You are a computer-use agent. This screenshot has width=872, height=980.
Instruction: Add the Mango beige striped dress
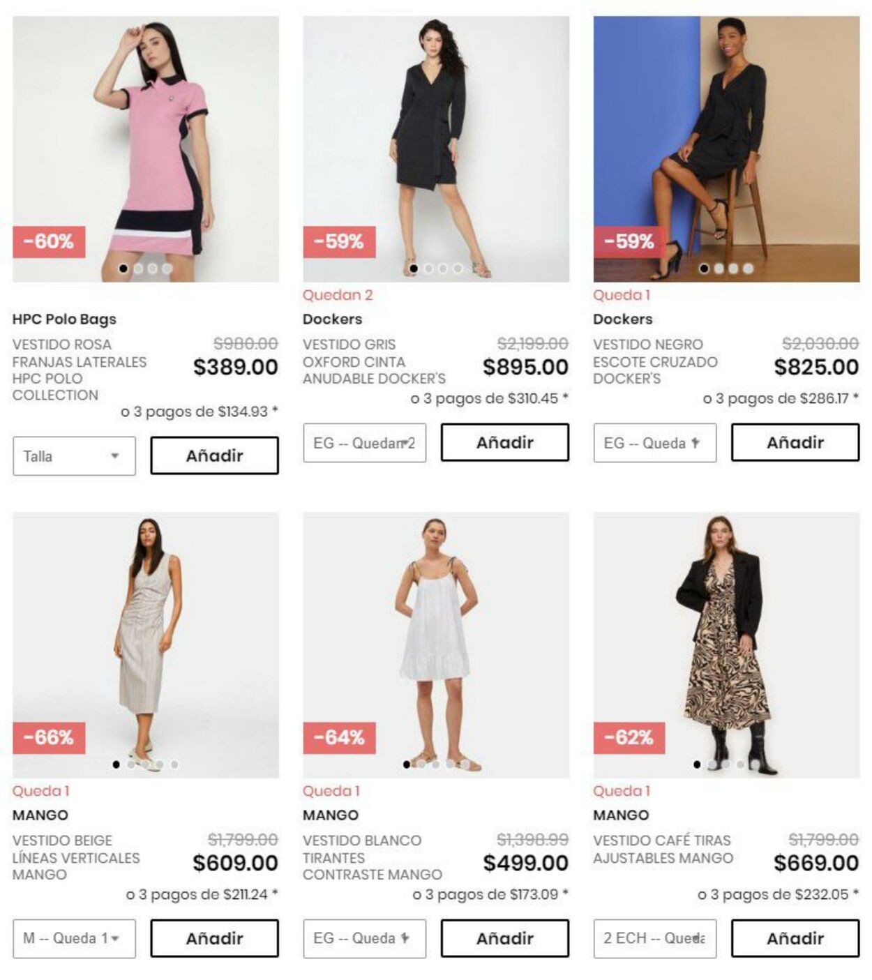click(x=214, y=938)
